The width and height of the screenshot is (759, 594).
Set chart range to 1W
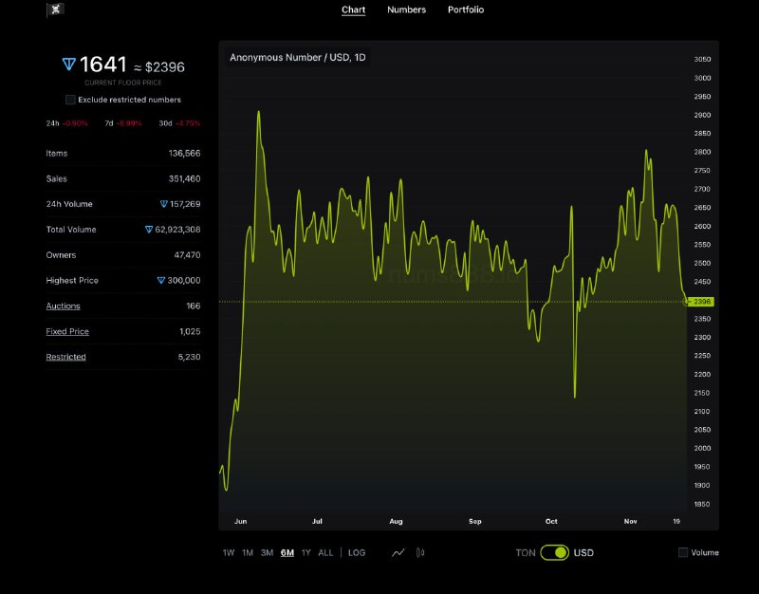pos(229,552)
